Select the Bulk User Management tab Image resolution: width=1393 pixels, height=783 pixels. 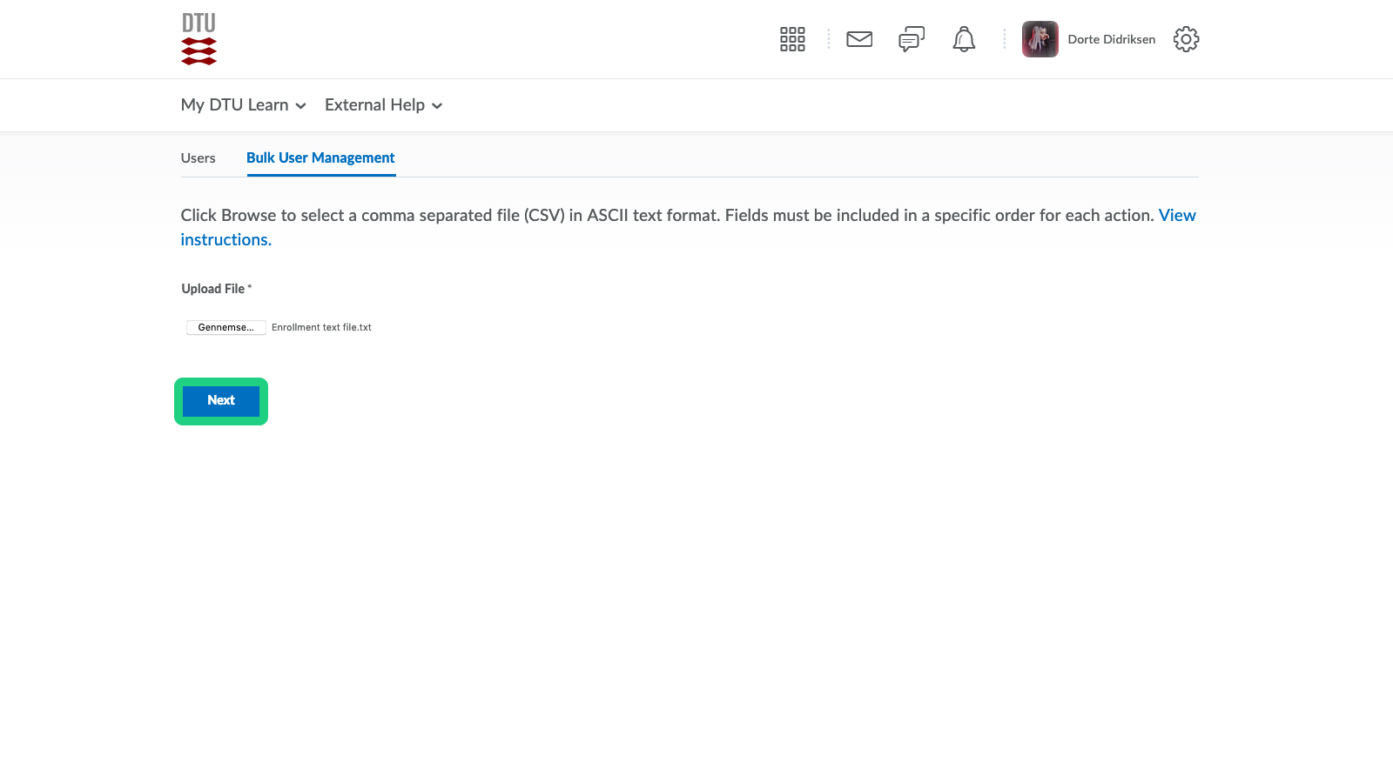tap(320, 158)
